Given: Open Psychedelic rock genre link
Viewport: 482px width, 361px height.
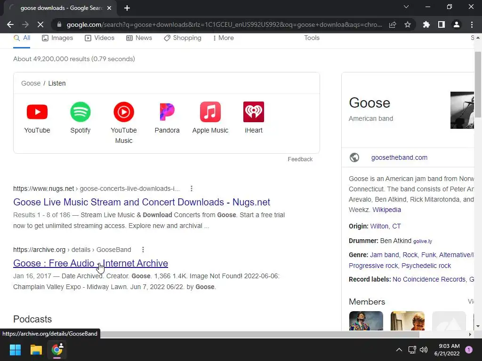Looking at the screenshot, I should 426,266.
